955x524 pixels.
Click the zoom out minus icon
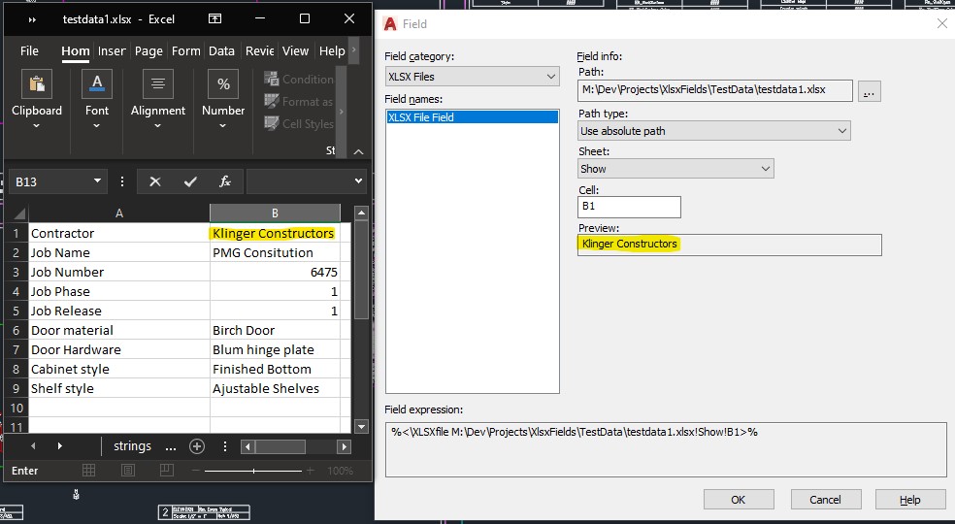(196, 471)
